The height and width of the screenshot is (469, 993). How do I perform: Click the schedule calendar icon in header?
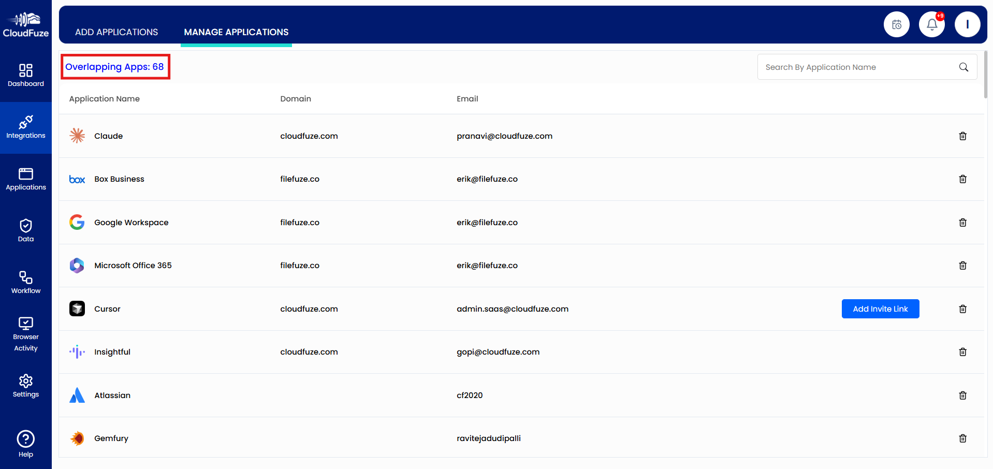896,24
